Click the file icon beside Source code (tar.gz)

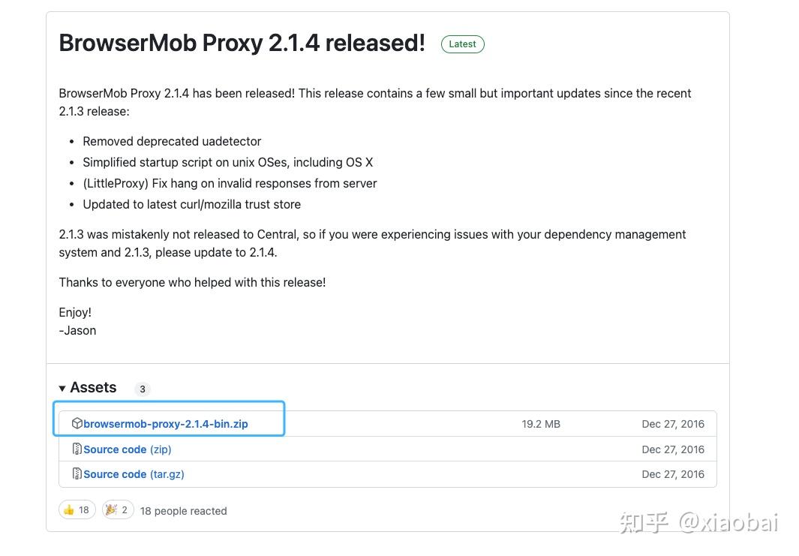(77, 474)
